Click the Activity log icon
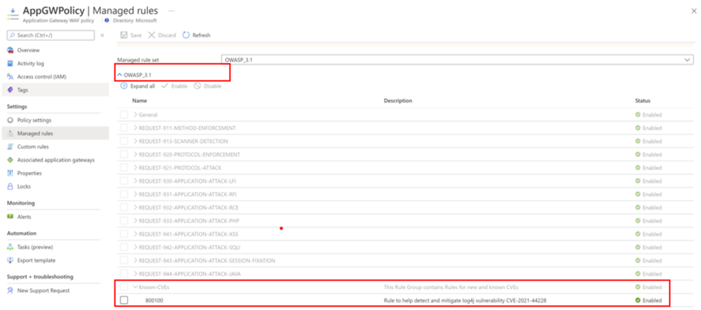This screenshot has height=310, width=701. [x=10, y=64]
